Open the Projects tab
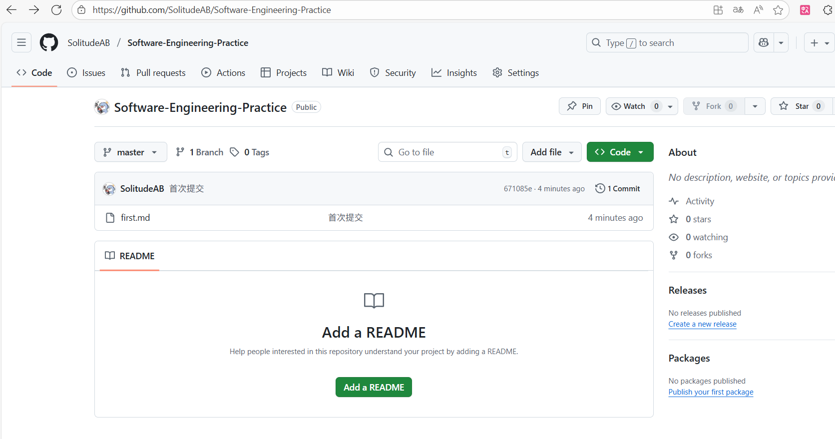The height and width of the screenshot is (439, 835). pyautogui.click(x=284, y=73)
